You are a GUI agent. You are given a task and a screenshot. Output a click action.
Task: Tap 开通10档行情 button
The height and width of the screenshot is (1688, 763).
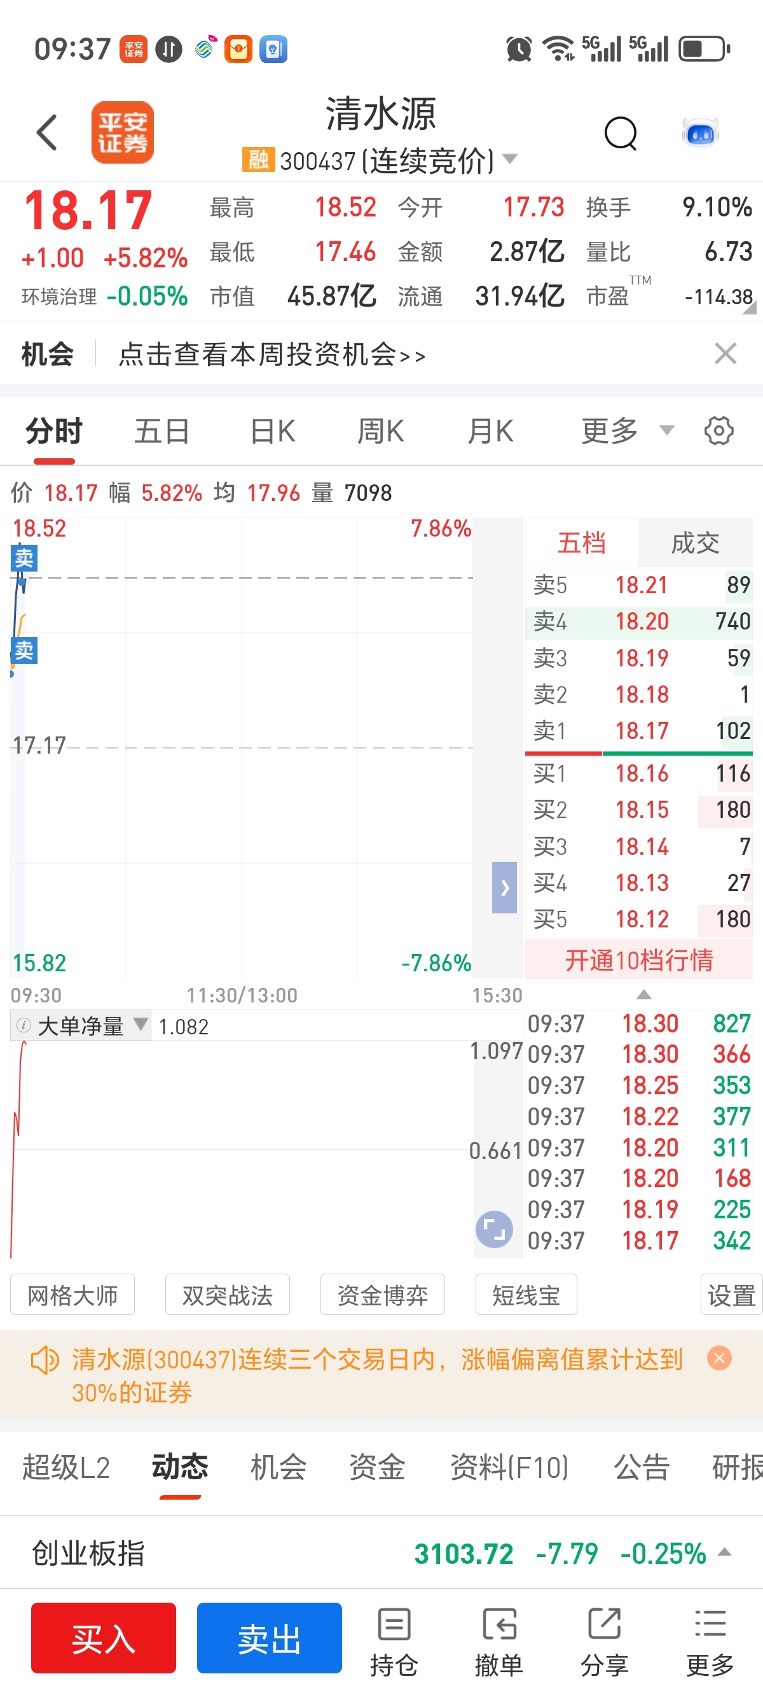click(638, 960)
